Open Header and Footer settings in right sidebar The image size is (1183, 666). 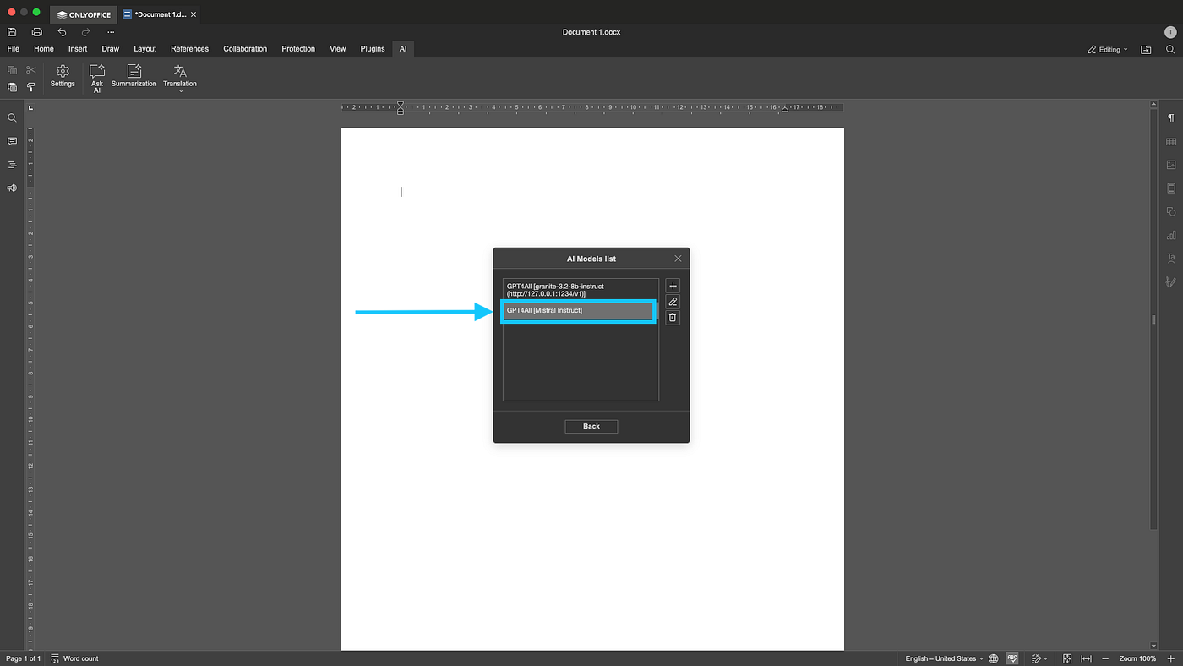click(1171, 188)
